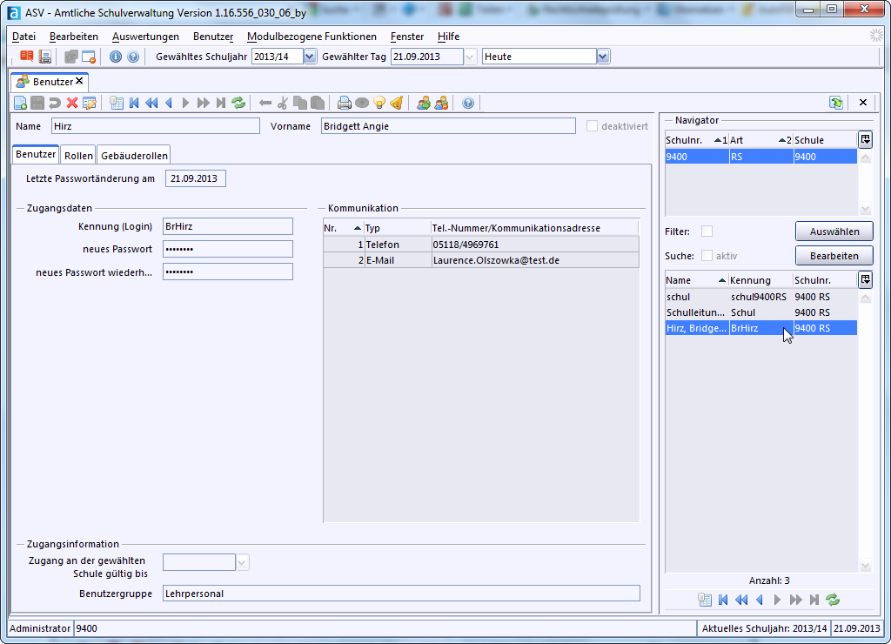
Task: Click the clipboard paste icon
Action: click(x=318, y=103)
